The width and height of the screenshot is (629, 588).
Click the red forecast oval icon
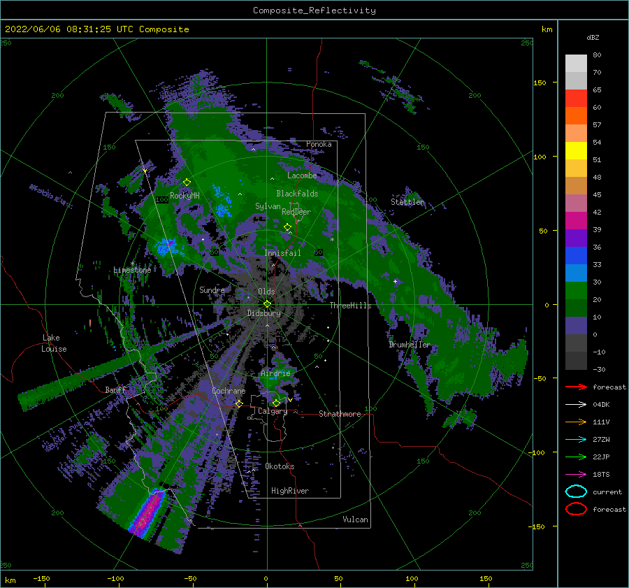click(x=576, y=509)
